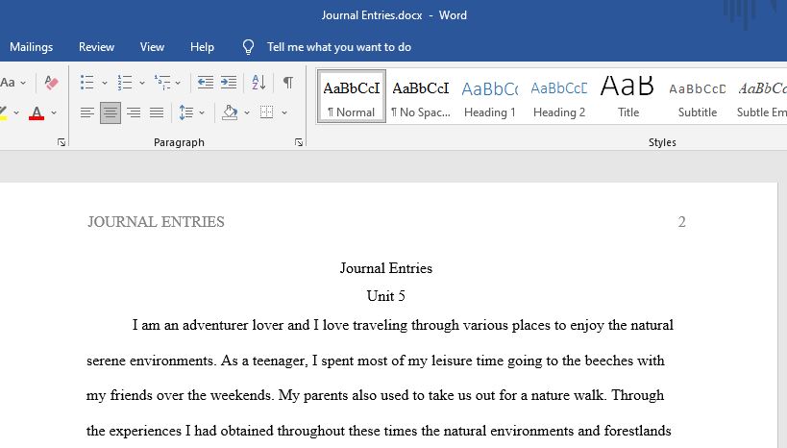Viewport: 787px width, 448px height.
Task: Click Increase Indent icon
Action: [229, 83]
